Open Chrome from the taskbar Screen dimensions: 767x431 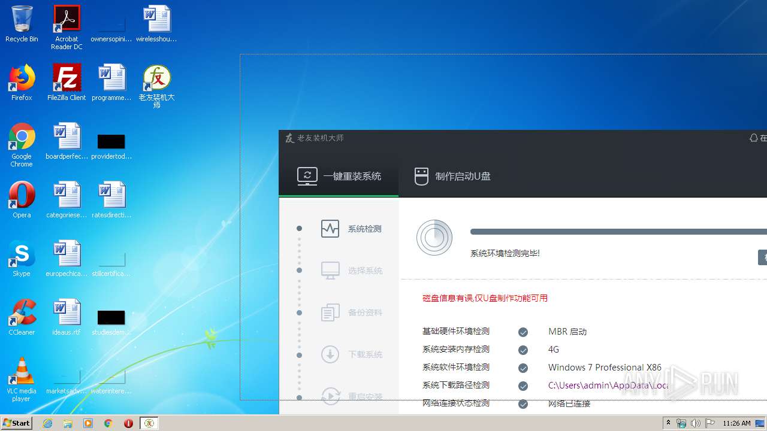pyautogui.click(x=108, y=423)
